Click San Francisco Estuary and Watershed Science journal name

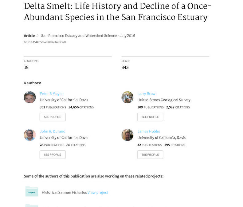tap(79, 36)
